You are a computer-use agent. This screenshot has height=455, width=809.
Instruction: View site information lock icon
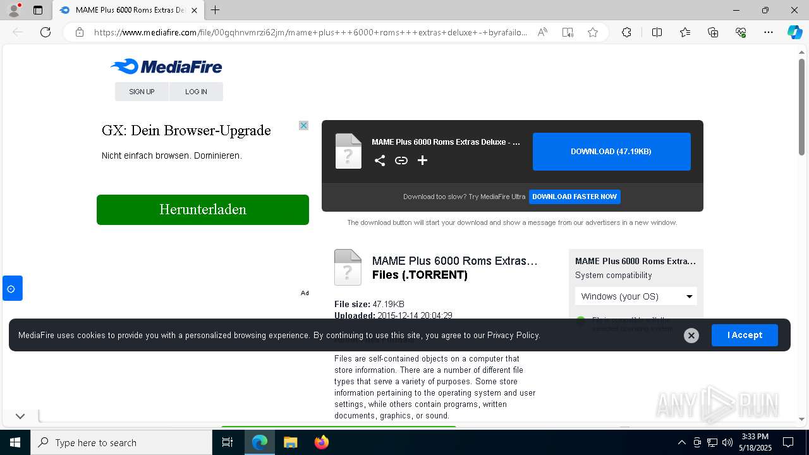coord(80,32)
